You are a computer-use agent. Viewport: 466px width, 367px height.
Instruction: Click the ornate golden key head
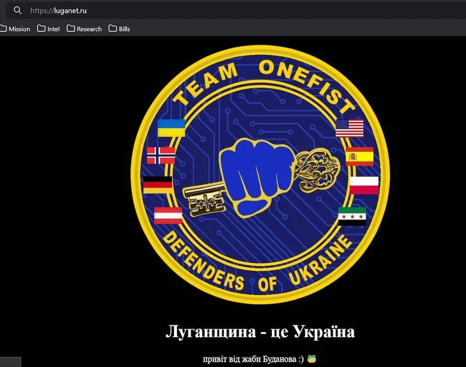click(x=316, y=170)
